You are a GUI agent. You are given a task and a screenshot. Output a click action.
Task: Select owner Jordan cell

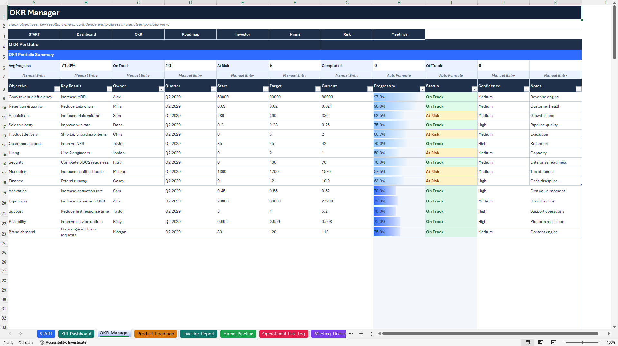click(138, 153)
